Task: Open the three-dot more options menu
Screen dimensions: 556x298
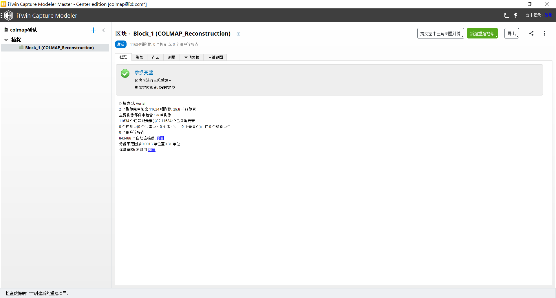Action: (x=545, y=33)
